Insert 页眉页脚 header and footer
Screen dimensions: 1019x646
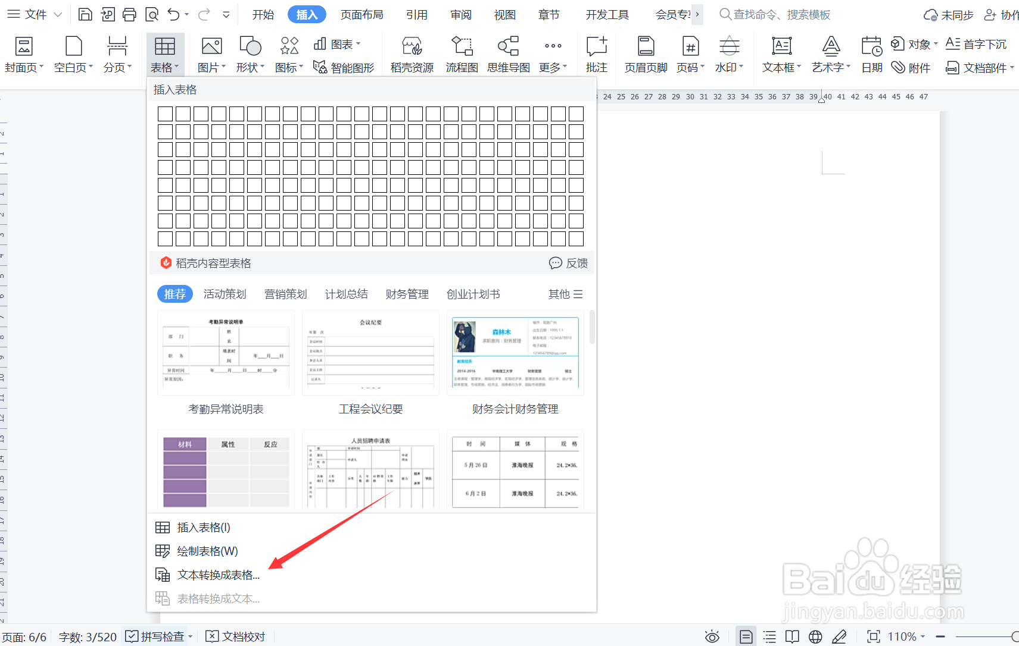point(645,54)
